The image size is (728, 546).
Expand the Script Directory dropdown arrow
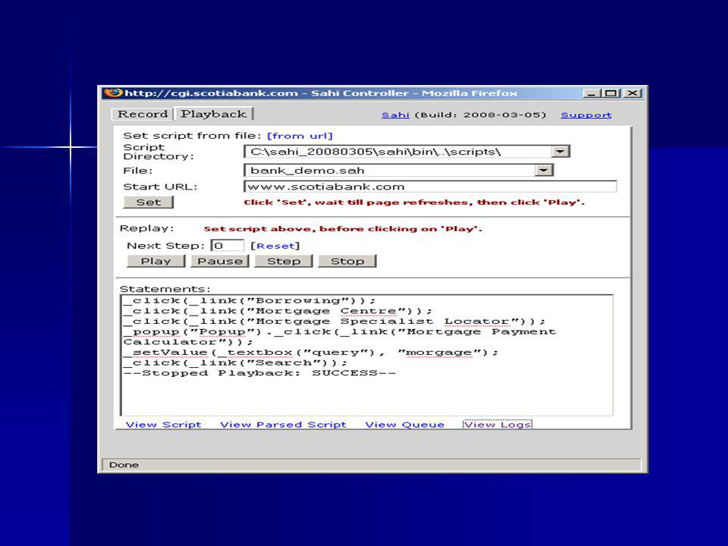tap(560, 152)
